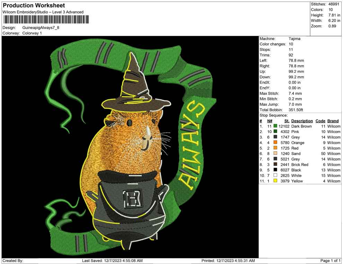Click the 'Description' column header
This screenshot has height=264, width=343.
click(302, 121)
